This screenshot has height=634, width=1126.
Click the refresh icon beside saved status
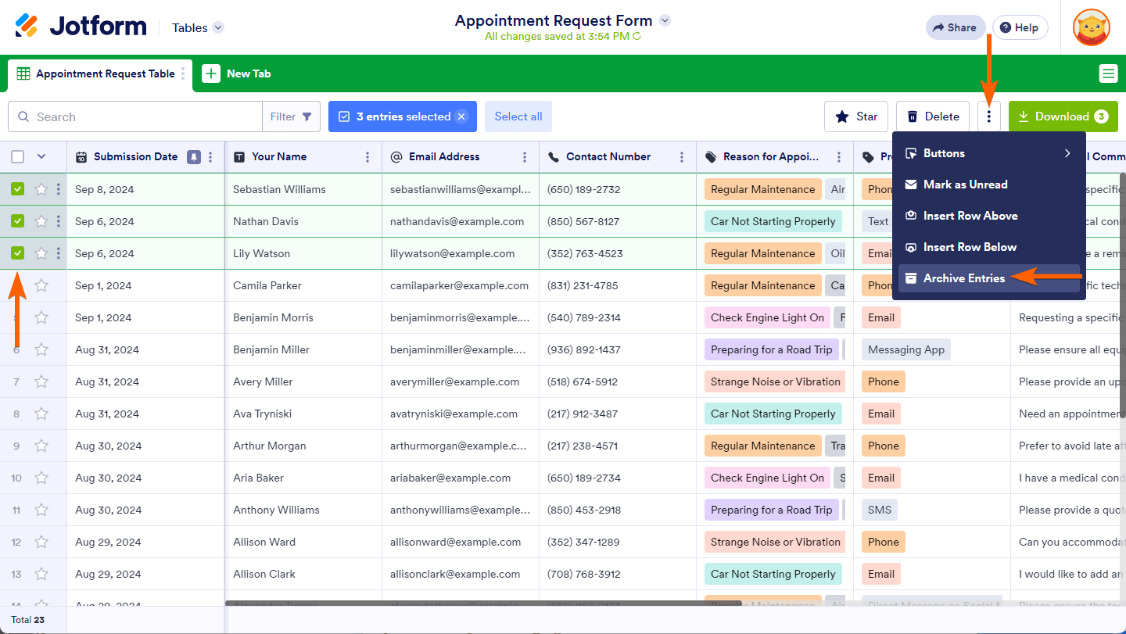pos(637,36)
